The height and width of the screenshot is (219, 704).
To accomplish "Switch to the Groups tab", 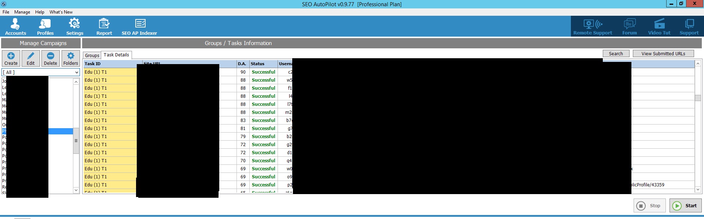I will (x=92, y=55).
